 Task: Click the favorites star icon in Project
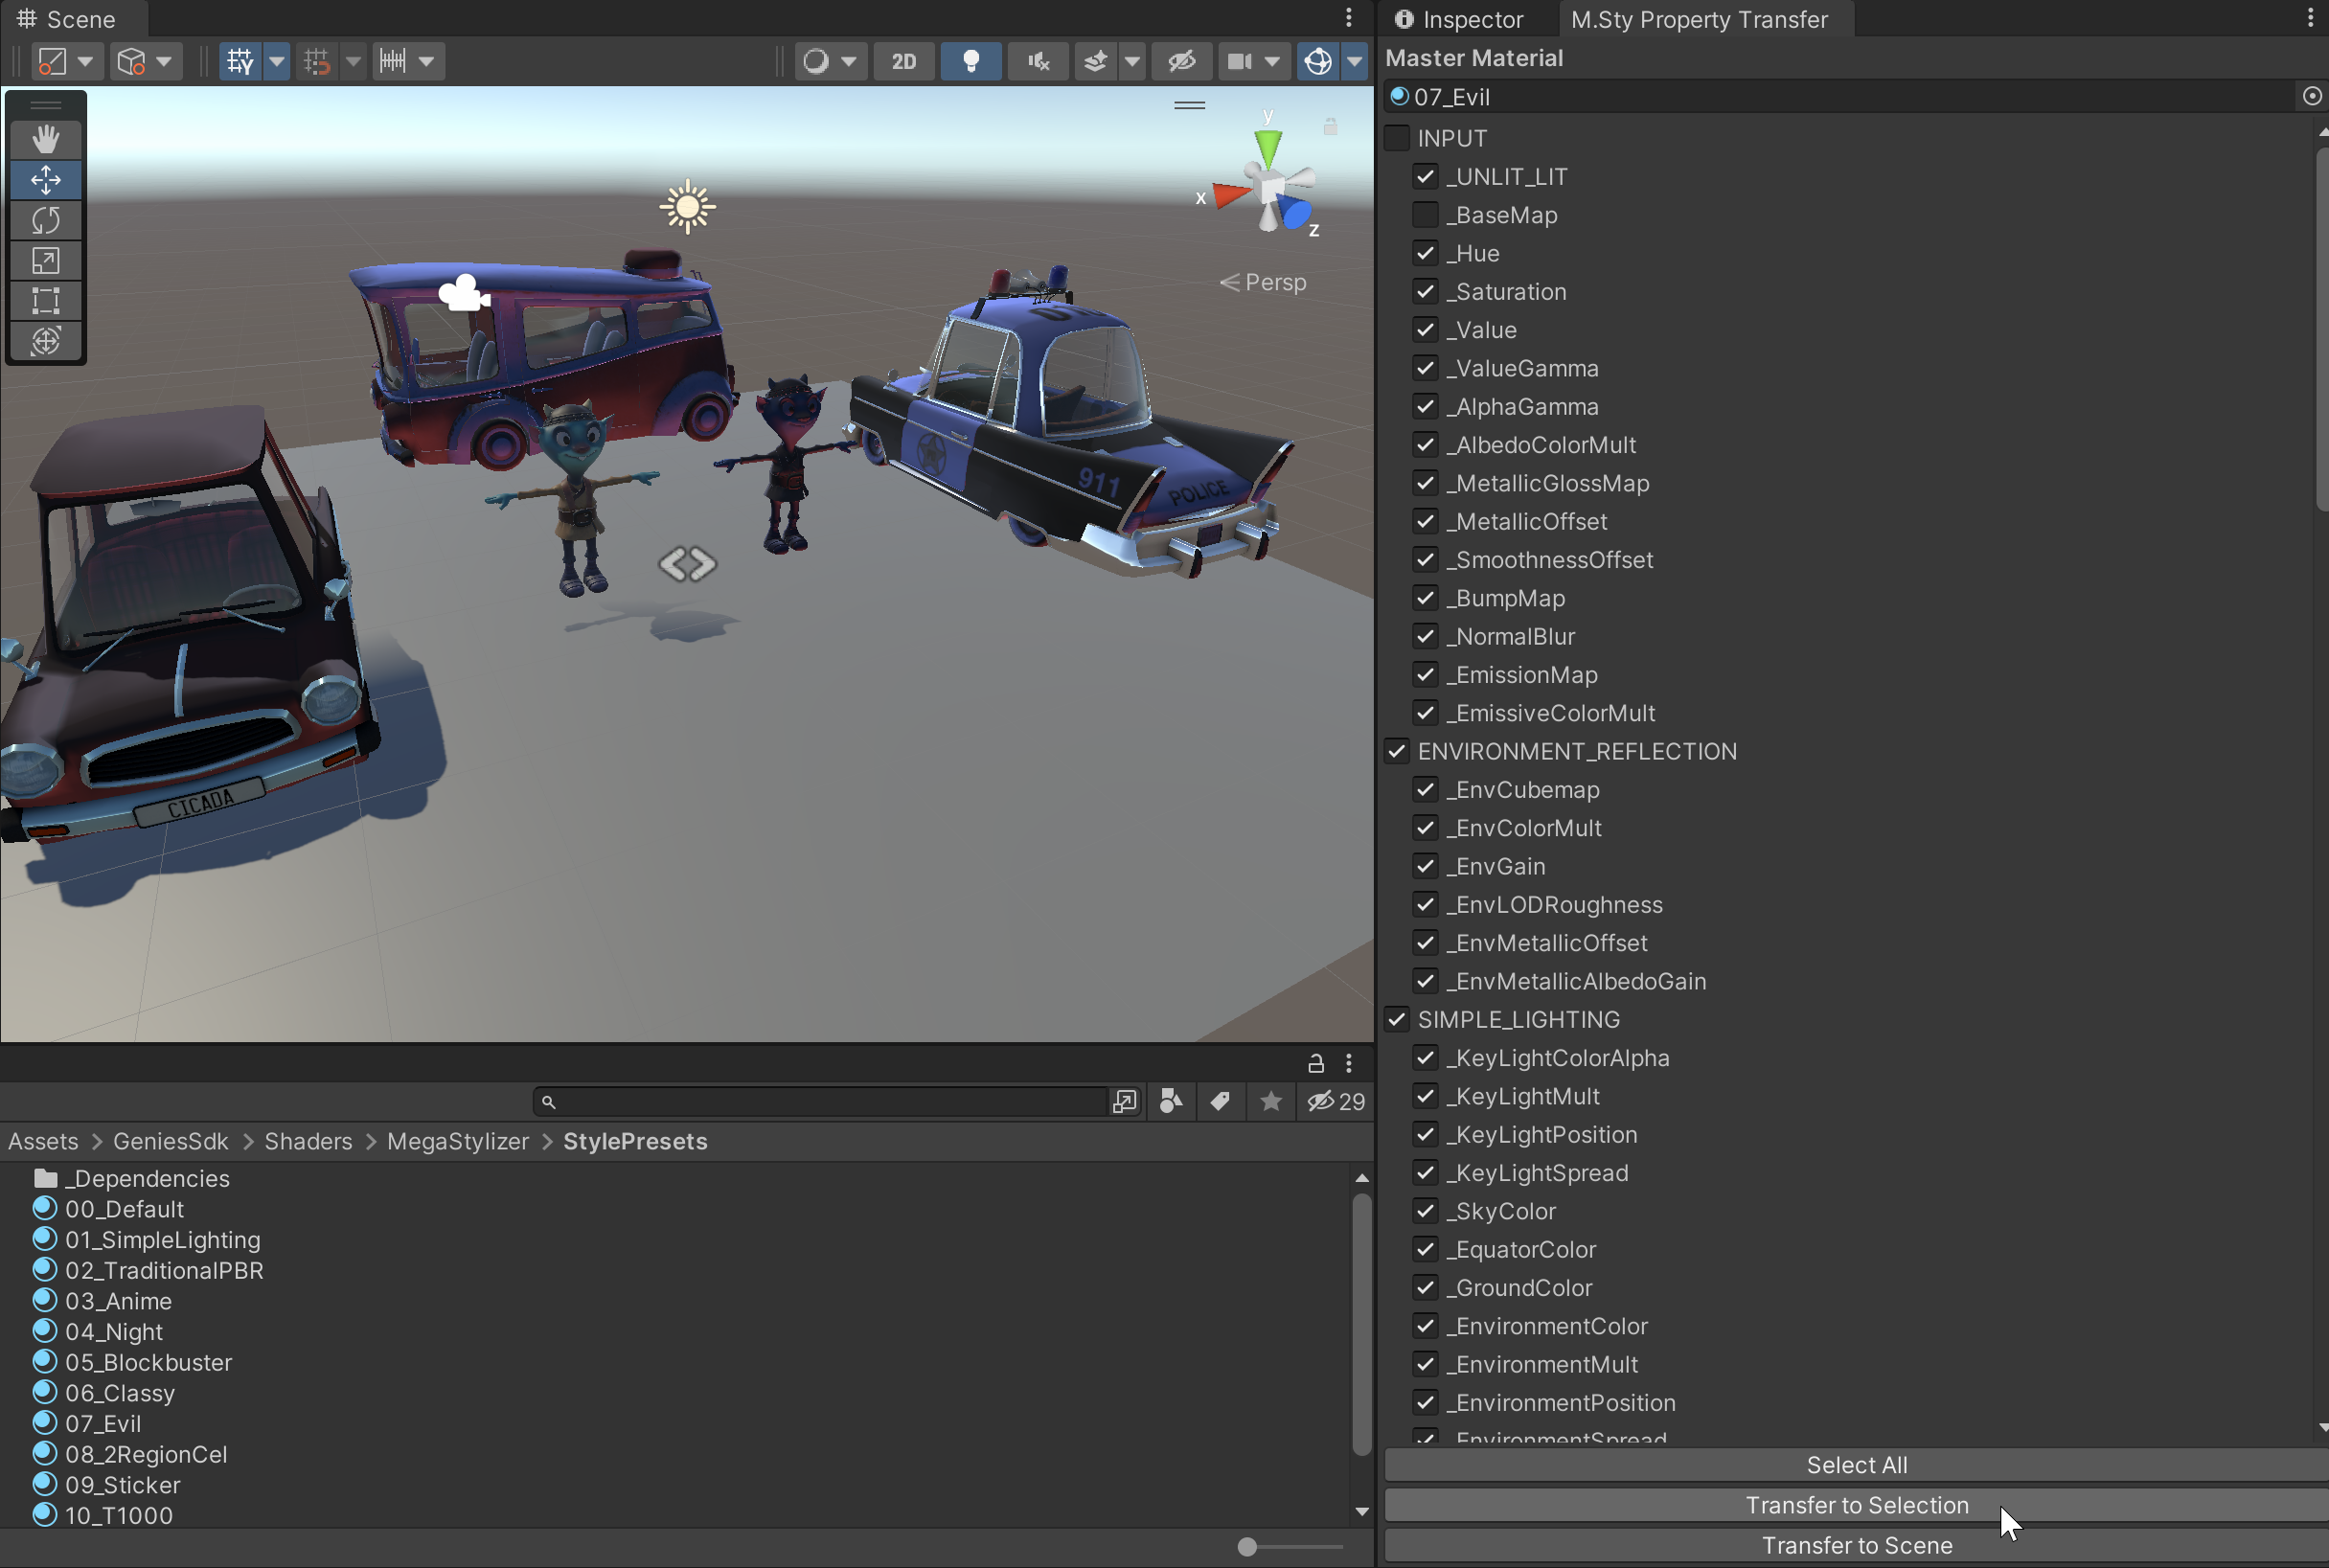point(1271,1101)
